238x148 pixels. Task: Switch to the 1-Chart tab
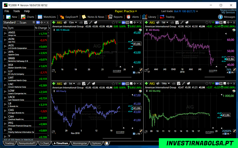click(x=44, y=143)
